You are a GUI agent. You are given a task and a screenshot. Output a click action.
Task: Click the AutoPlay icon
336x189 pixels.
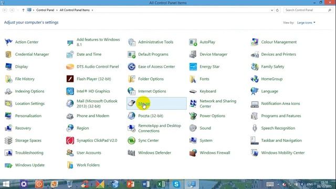pyautogui.click(x=193, y=42)
